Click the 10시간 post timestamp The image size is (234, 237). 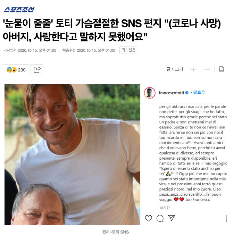tap(165, 208)
